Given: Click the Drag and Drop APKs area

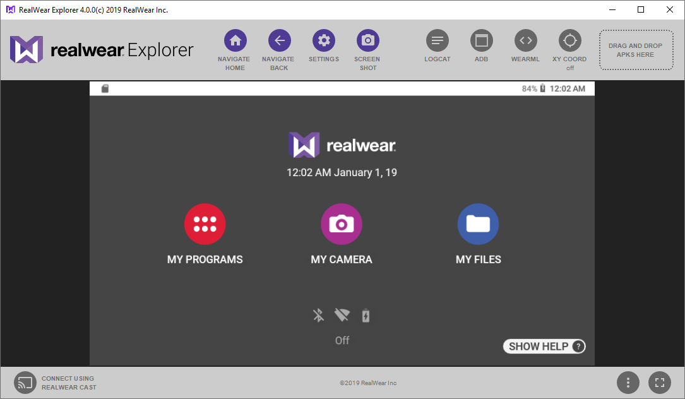Looking at the screenshot, I should click(636, 50).
